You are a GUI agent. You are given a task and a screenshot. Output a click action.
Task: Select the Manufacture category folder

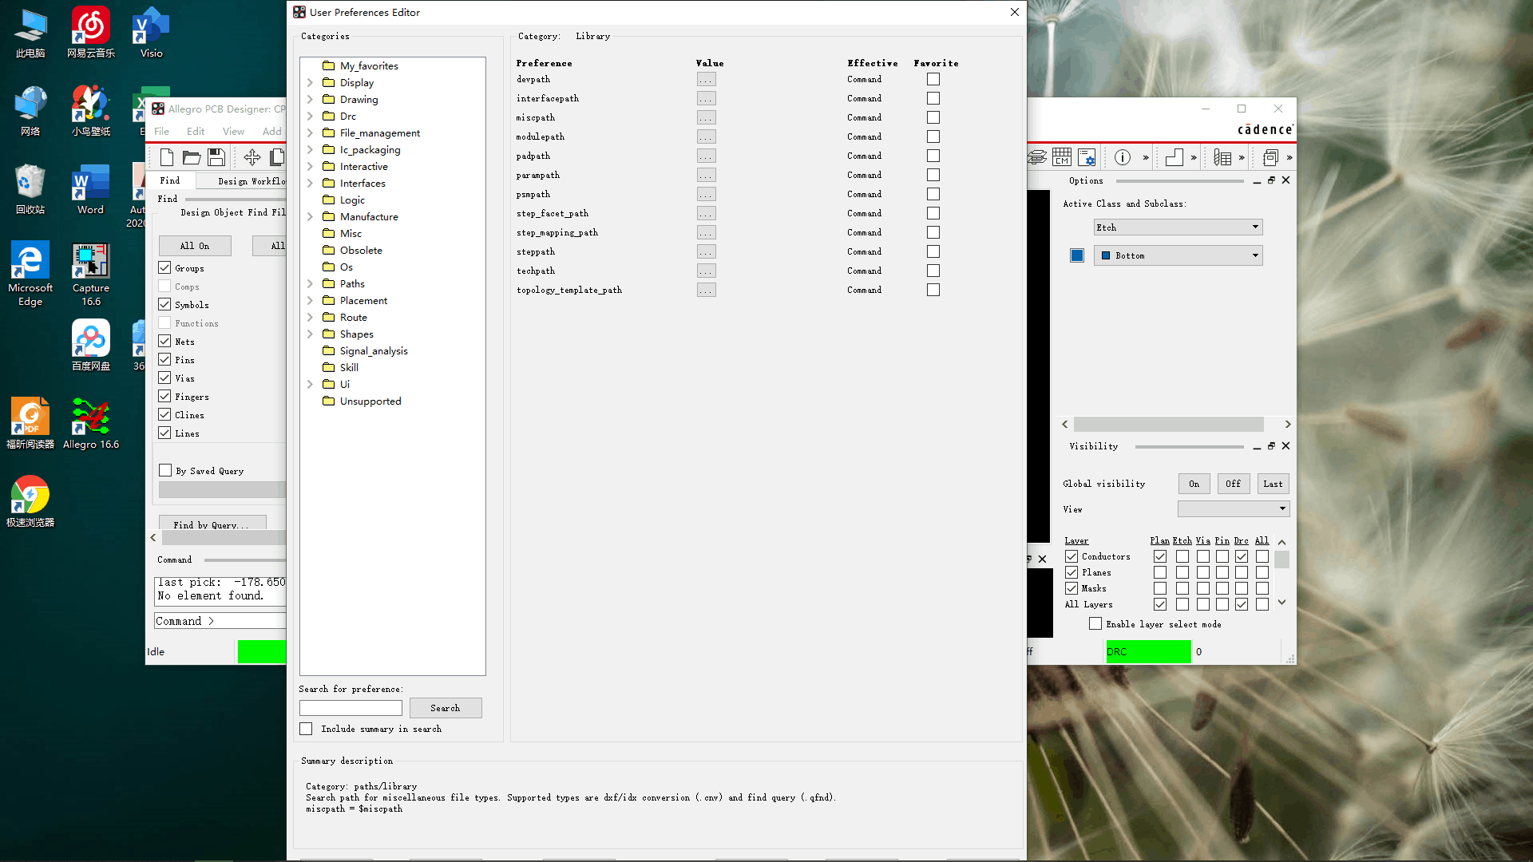(368, 216)
